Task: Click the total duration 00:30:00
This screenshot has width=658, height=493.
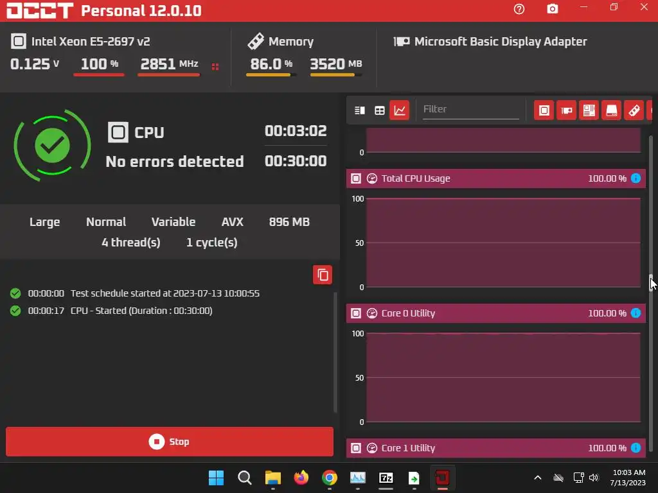Action: coord(296,161)
